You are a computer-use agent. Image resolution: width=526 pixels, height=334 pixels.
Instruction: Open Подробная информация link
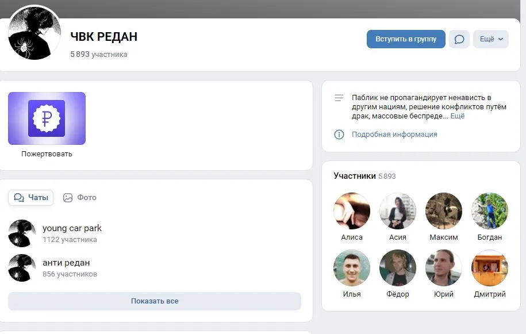pyautogui.click(x=394, y=135)
